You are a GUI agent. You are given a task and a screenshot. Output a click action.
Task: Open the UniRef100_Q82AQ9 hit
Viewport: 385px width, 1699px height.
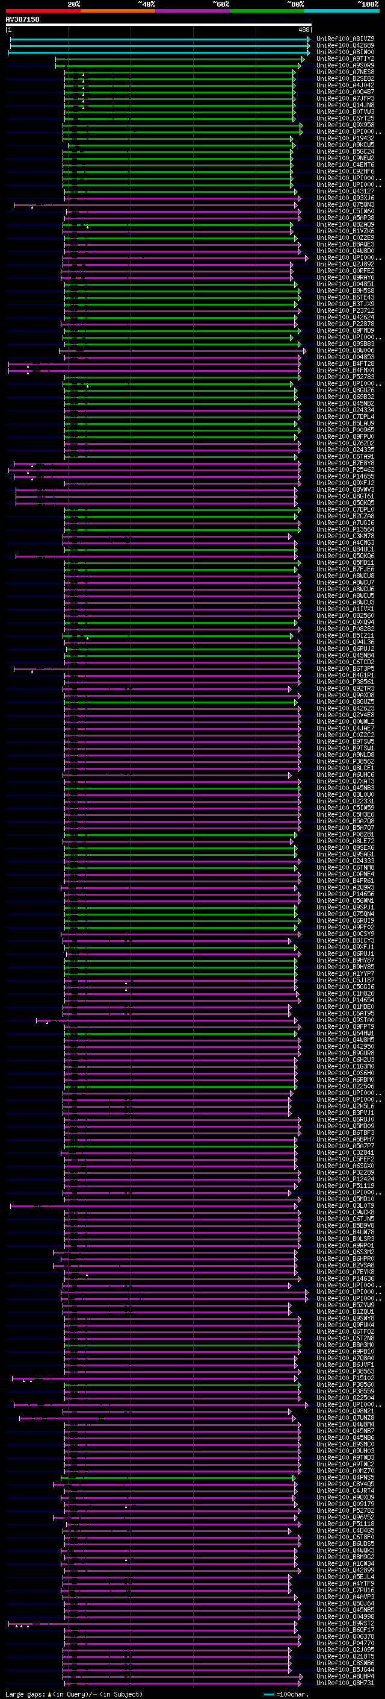(x=345, y=224)
